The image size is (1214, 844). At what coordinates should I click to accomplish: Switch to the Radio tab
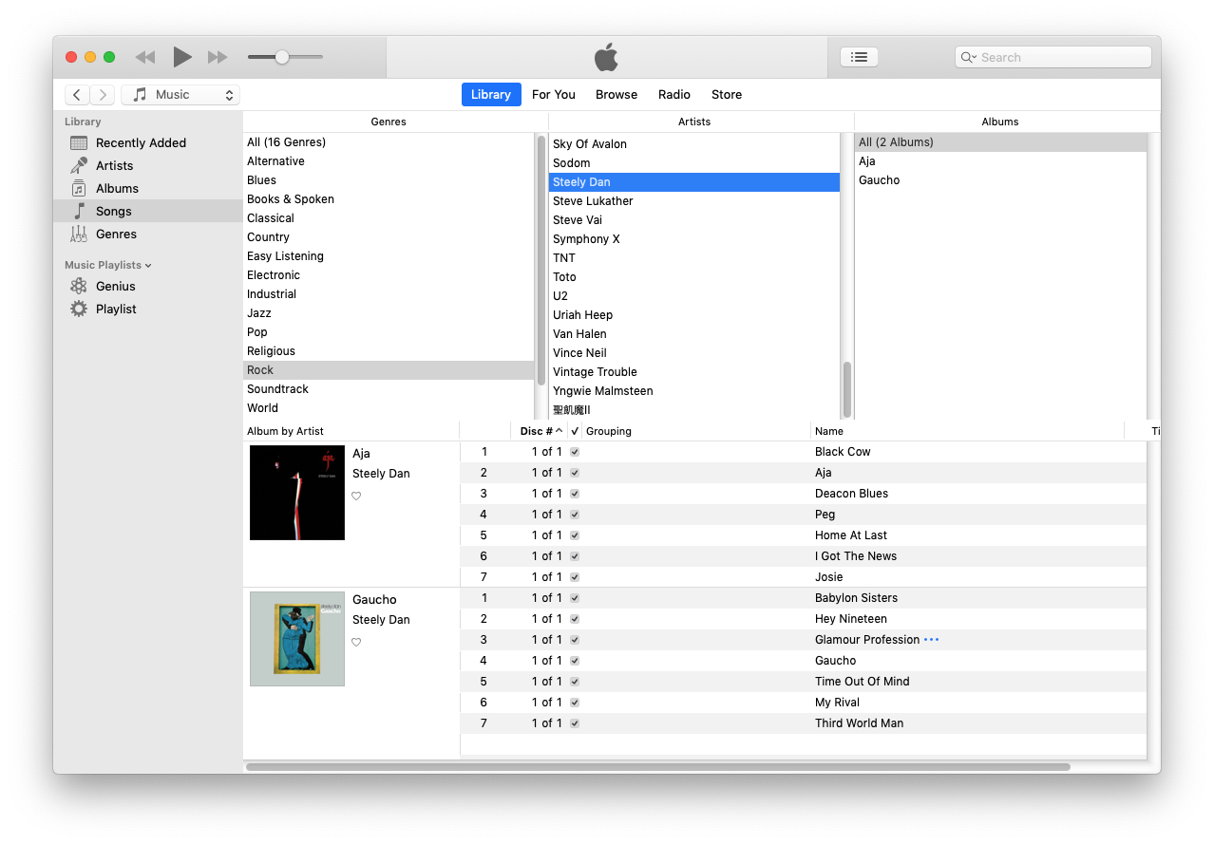(674, 95)
